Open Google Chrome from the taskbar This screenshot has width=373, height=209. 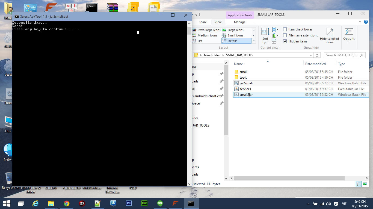click(x=66, y=203)
